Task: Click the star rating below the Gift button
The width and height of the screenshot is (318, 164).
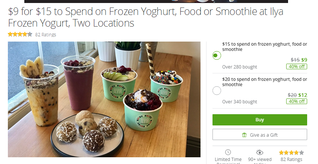Action: click(x=291, y=152)
